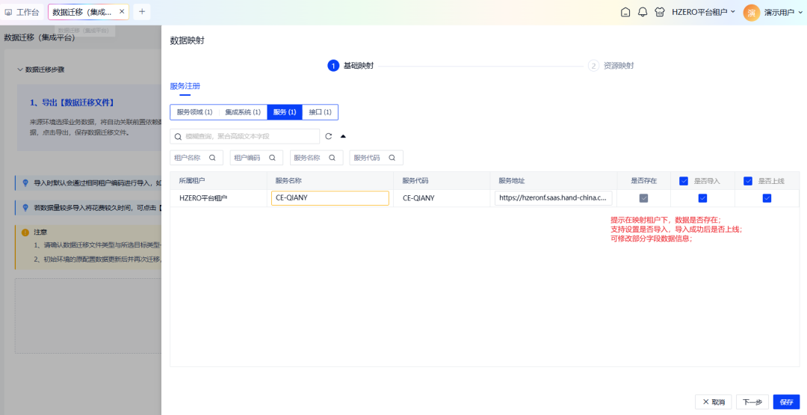Click search icon in 租户编码 filter
The width and height of the screenshot is (807, 415).
[x=272, y=158]
